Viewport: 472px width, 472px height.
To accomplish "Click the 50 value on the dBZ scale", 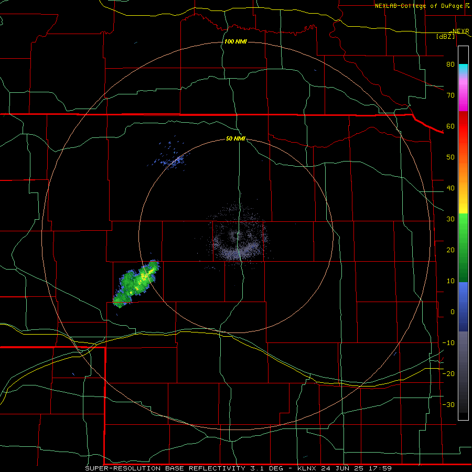I will click(450, 157).
